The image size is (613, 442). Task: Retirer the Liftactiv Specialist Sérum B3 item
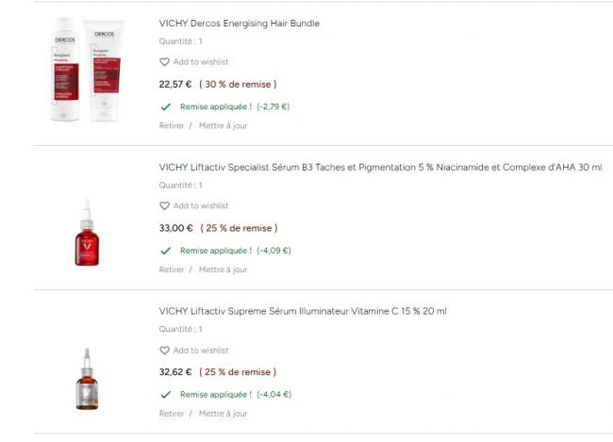click(x=172, y=270)
